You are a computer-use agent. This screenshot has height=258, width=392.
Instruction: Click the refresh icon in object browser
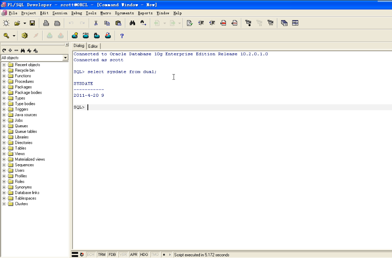4,51
